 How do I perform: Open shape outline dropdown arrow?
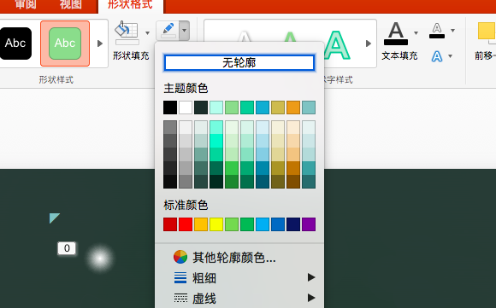(x=184, y=31)
